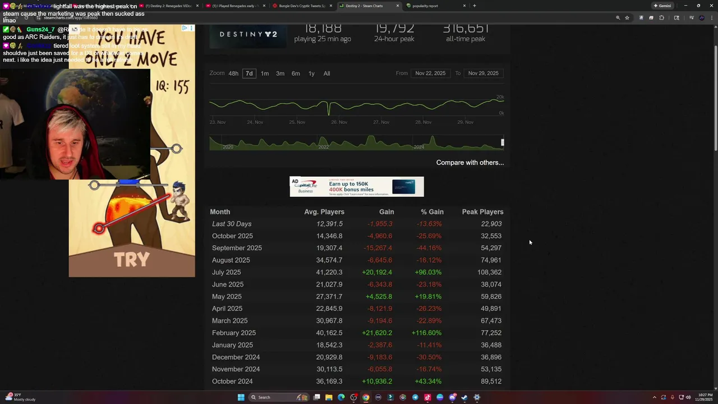Open Task View in the taskbar
718x404 pixels.
316,397
